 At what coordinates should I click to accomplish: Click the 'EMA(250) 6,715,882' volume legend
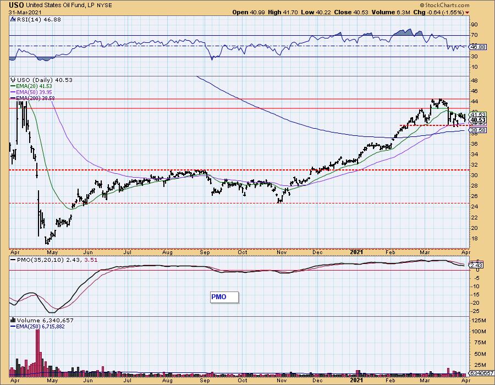pos(37,326)
